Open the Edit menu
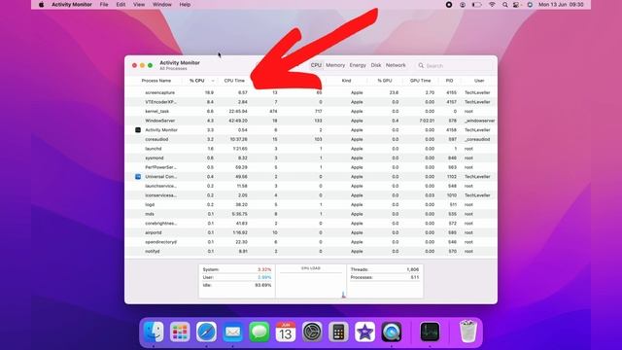Image resolution: width=622 pixels, height=350 pixels. pos(121,5)
